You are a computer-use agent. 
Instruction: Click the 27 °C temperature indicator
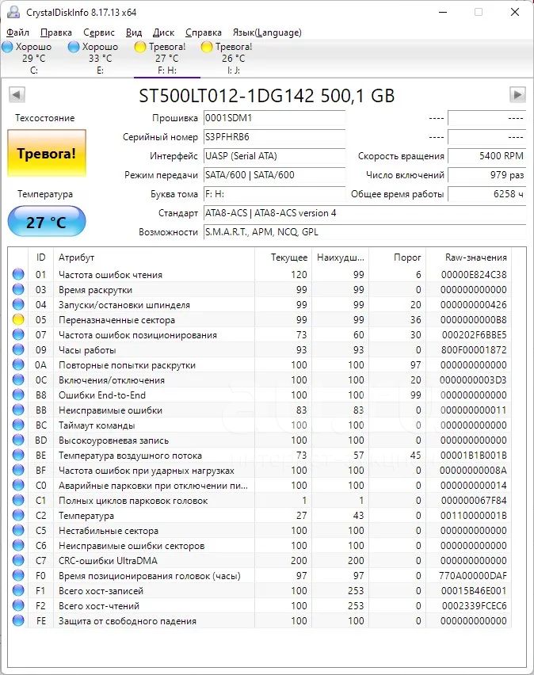(x=47, y=222)
